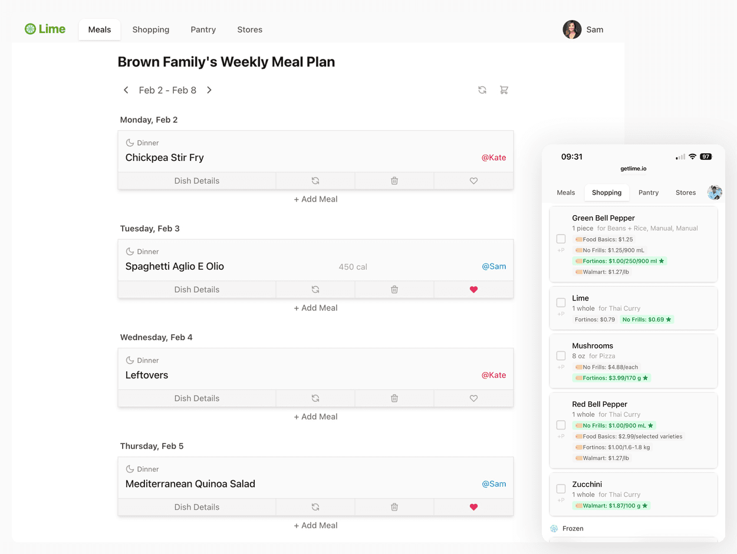Open the shopping cart icon beside the week selector
This screenshot has width=737, height=554.
(504, 90)
